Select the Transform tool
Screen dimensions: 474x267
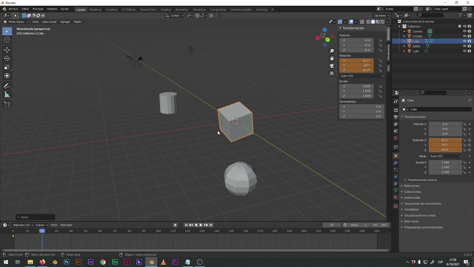click(x=7, y=76)
